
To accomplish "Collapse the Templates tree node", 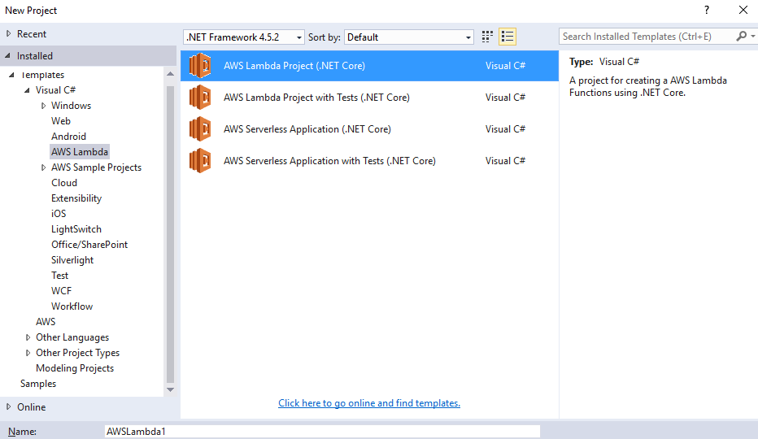I will [x=11, y=75].
